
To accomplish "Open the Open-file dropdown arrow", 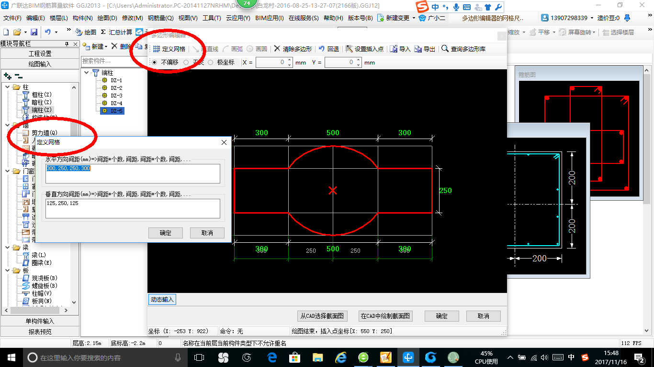I will click(24, 32).
